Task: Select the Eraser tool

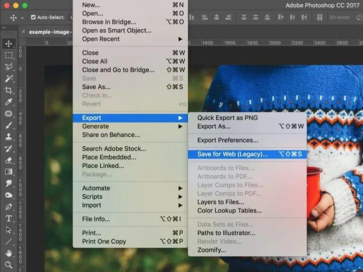Action: coord(9,160)
